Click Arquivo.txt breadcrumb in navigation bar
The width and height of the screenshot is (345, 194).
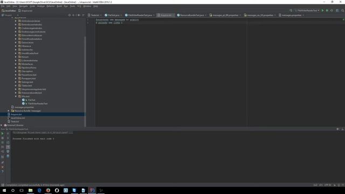(25, 11)
